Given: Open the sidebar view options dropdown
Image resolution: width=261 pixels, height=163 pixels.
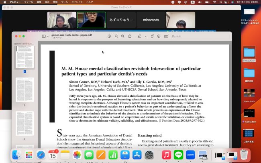Looking at the screenshot, I should pyautogui.click(x=45, y=36).
